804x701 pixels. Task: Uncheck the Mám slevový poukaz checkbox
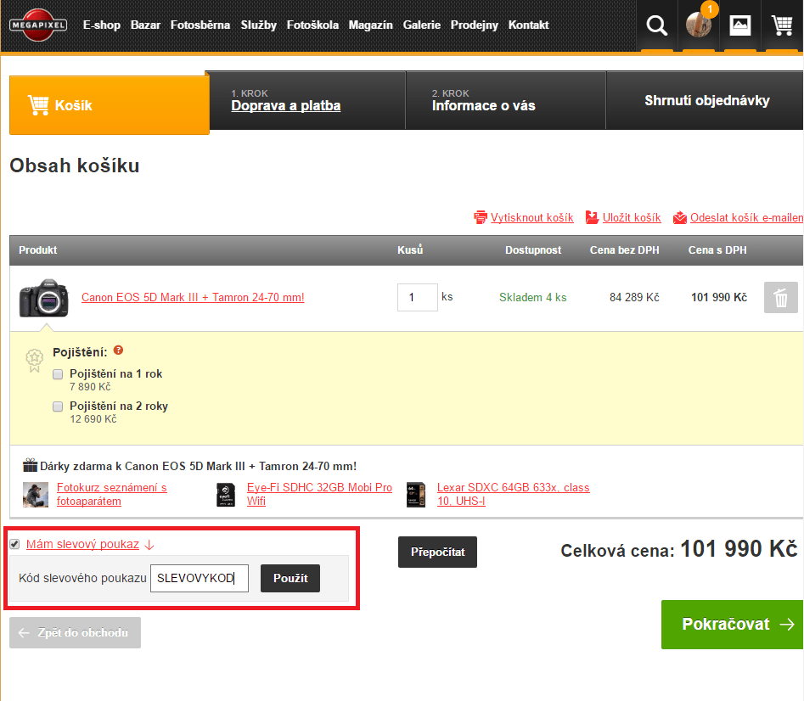click(x=14, y=544)
